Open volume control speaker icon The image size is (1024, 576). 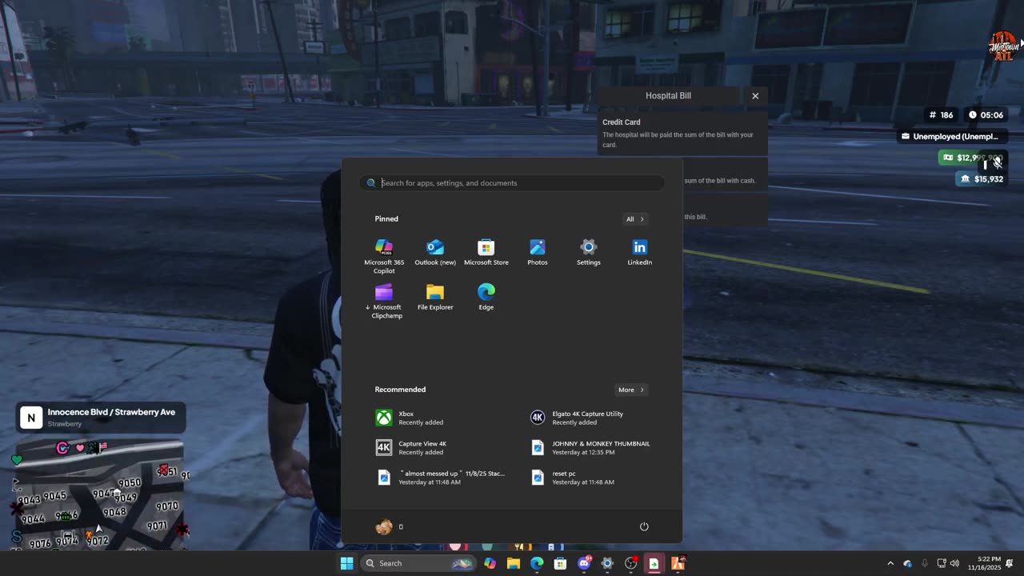954,563
